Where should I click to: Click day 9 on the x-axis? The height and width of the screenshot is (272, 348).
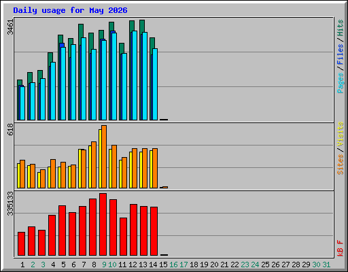pyautogui.click(x=104, y=265)
